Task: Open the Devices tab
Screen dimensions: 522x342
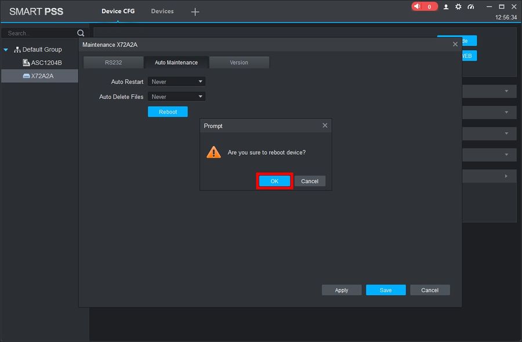Action: 162,12
